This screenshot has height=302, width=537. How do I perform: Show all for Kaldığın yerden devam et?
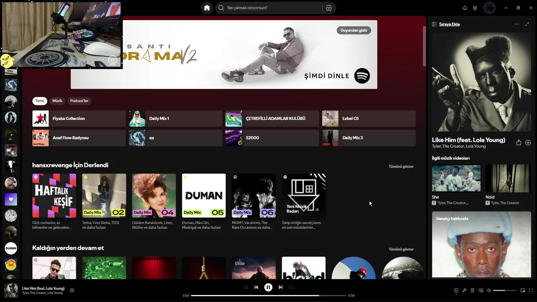[401, 249]
